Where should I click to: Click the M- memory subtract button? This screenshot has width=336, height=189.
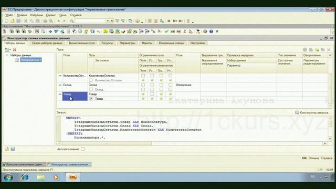[181, 21]
